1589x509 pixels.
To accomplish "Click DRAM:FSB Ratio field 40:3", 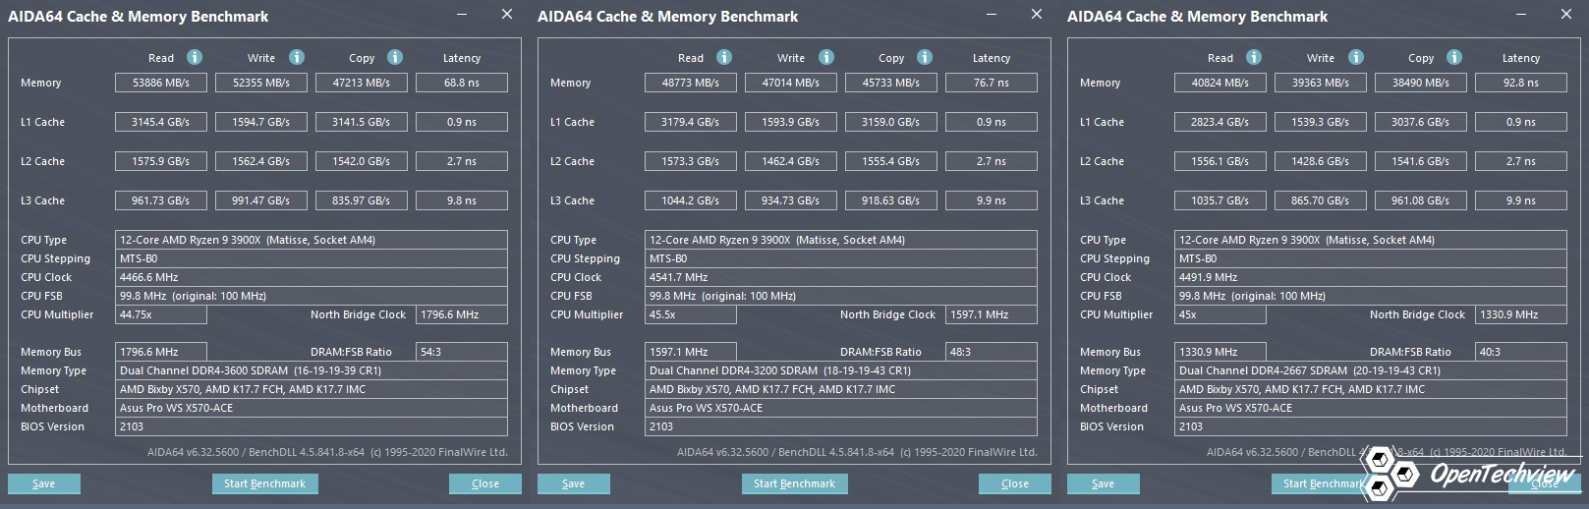I will pyautogui.click(x=1521, y=352).
